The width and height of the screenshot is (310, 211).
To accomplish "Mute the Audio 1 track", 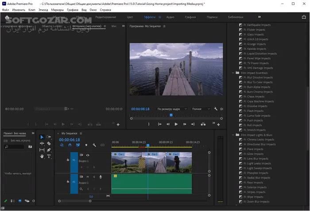I will (x=88, y=177).
